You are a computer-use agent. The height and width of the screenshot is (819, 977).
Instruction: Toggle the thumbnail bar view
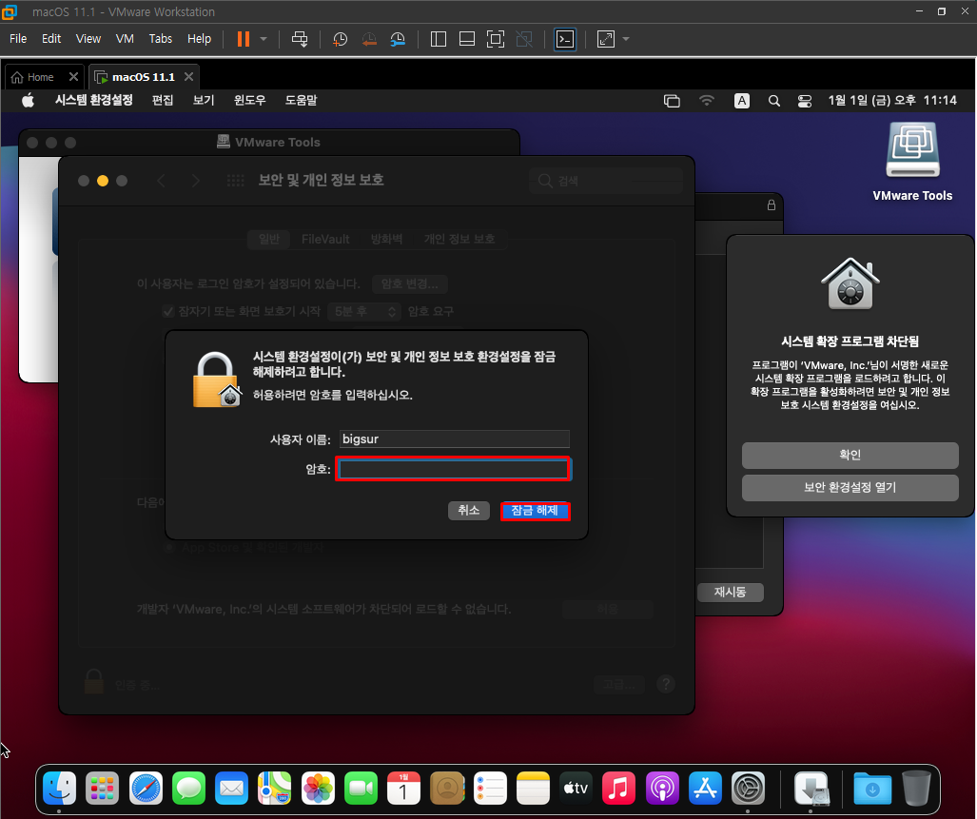[467, 39]
